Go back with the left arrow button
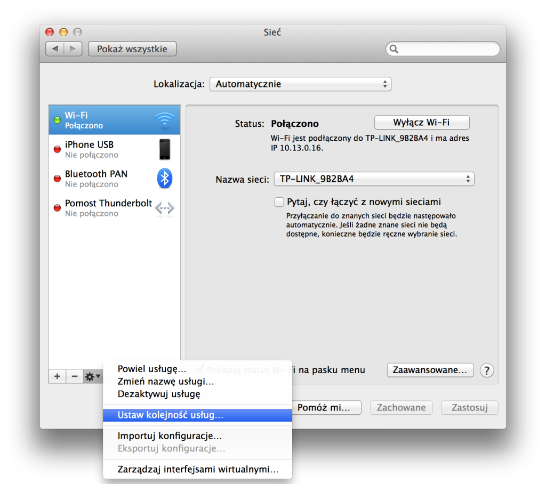The width and height of the screenshot is (546, 484). click(55, 49)
